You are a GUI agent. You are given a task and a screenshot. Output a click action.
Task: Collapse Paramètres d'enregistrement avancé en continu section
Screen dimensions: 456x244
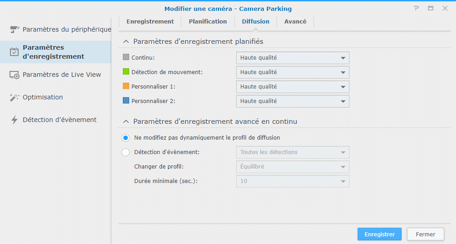[x=126, y=122]
